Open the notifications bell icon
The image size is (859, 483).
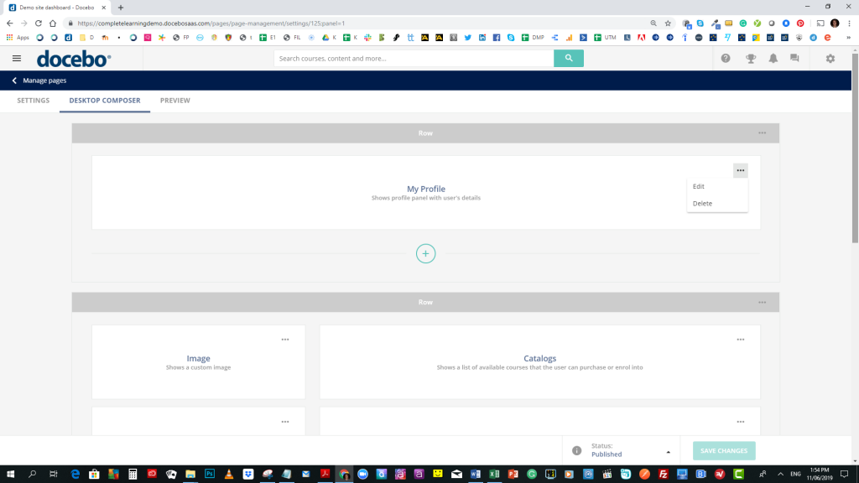click(x=773, y=59)
